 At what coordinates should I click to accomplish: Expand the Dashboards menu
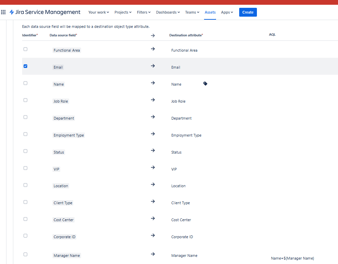coord(168,12)
